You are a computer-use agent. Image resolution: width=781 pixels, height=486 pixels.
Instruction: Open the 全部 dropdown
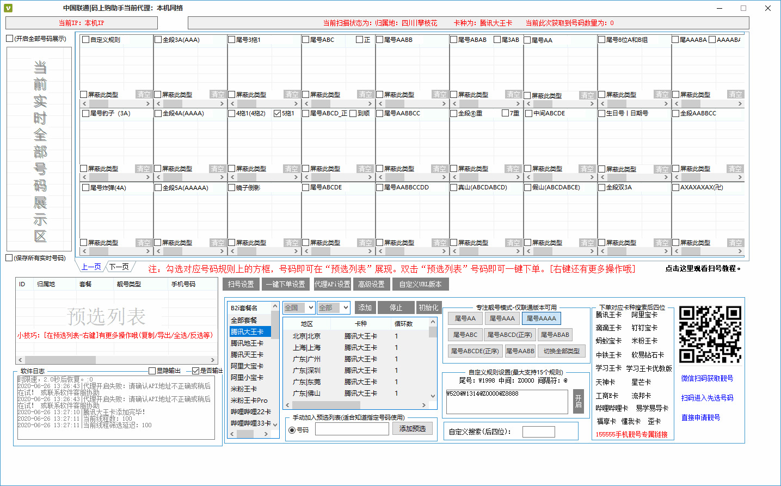[x=334, y=307]
